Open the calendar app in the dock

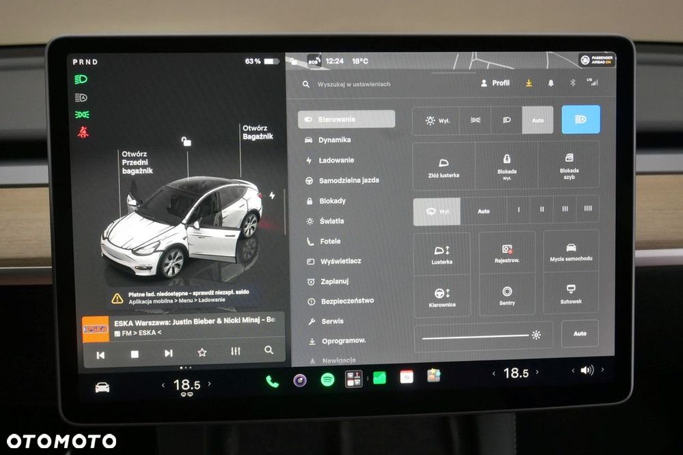tap(406, 376)
